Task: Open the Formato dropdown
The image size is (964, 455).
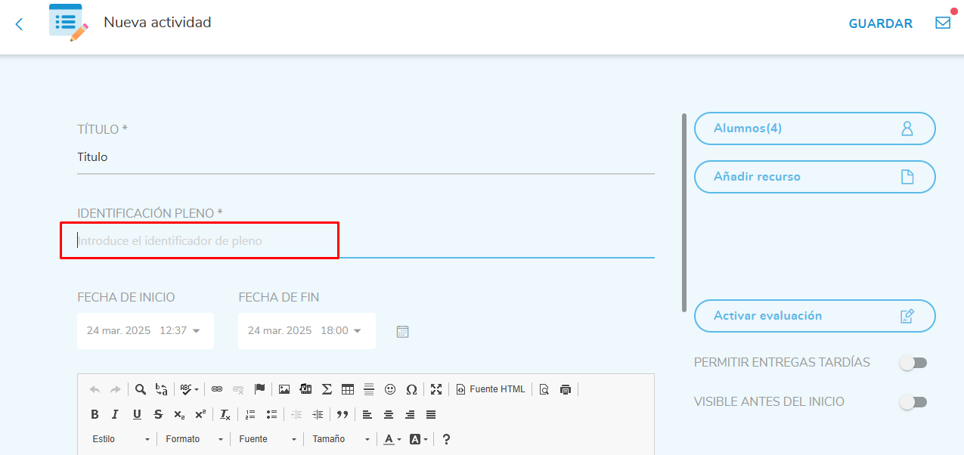Action: coord(194,439)
